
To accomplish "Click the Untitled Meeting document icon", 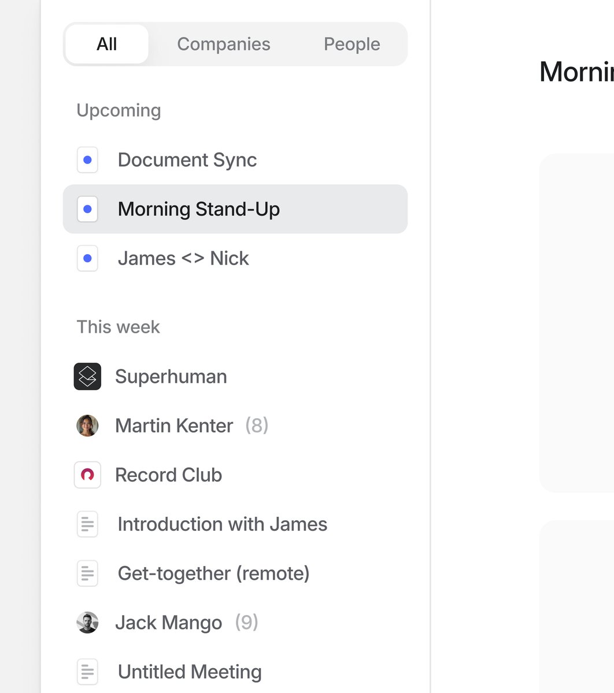I will (87, 672).
